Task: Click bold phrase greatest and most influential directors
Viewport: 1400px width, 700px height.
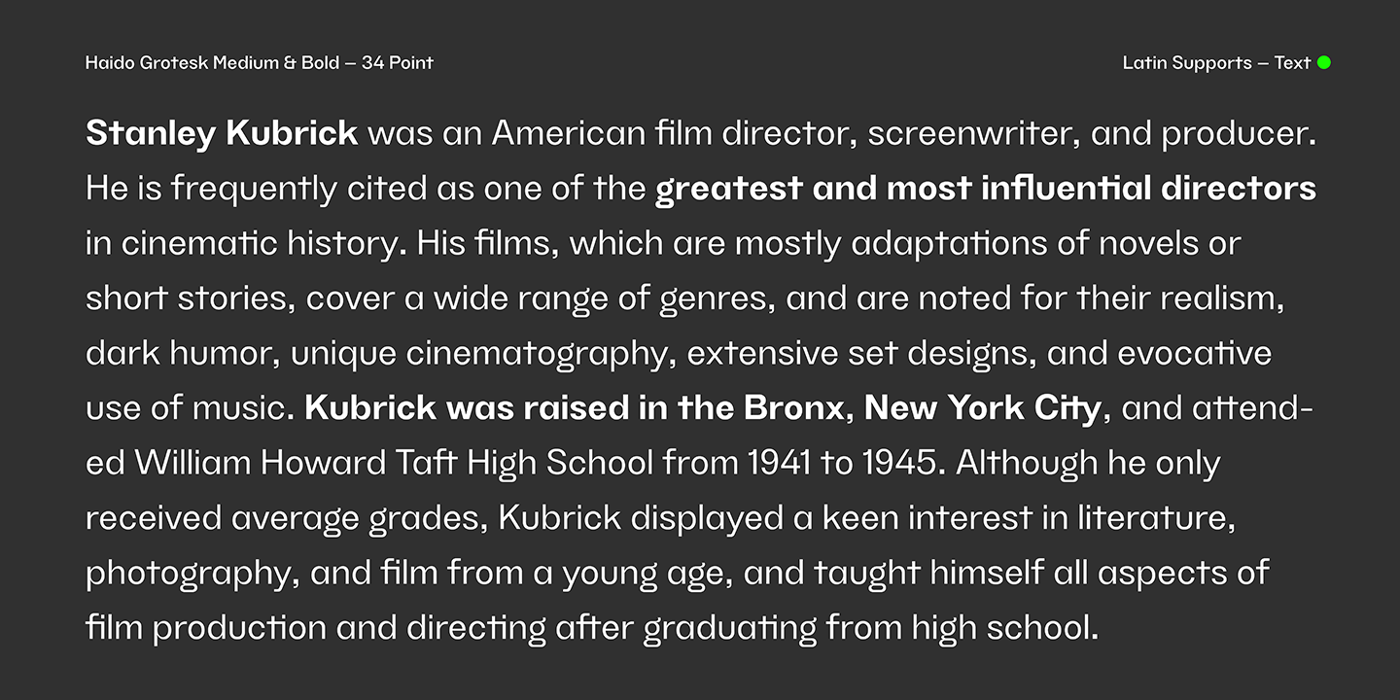Action: [985, 188]
